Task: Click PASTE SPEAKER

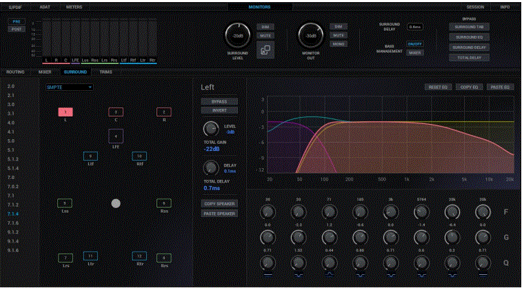Action: (219, 214)
